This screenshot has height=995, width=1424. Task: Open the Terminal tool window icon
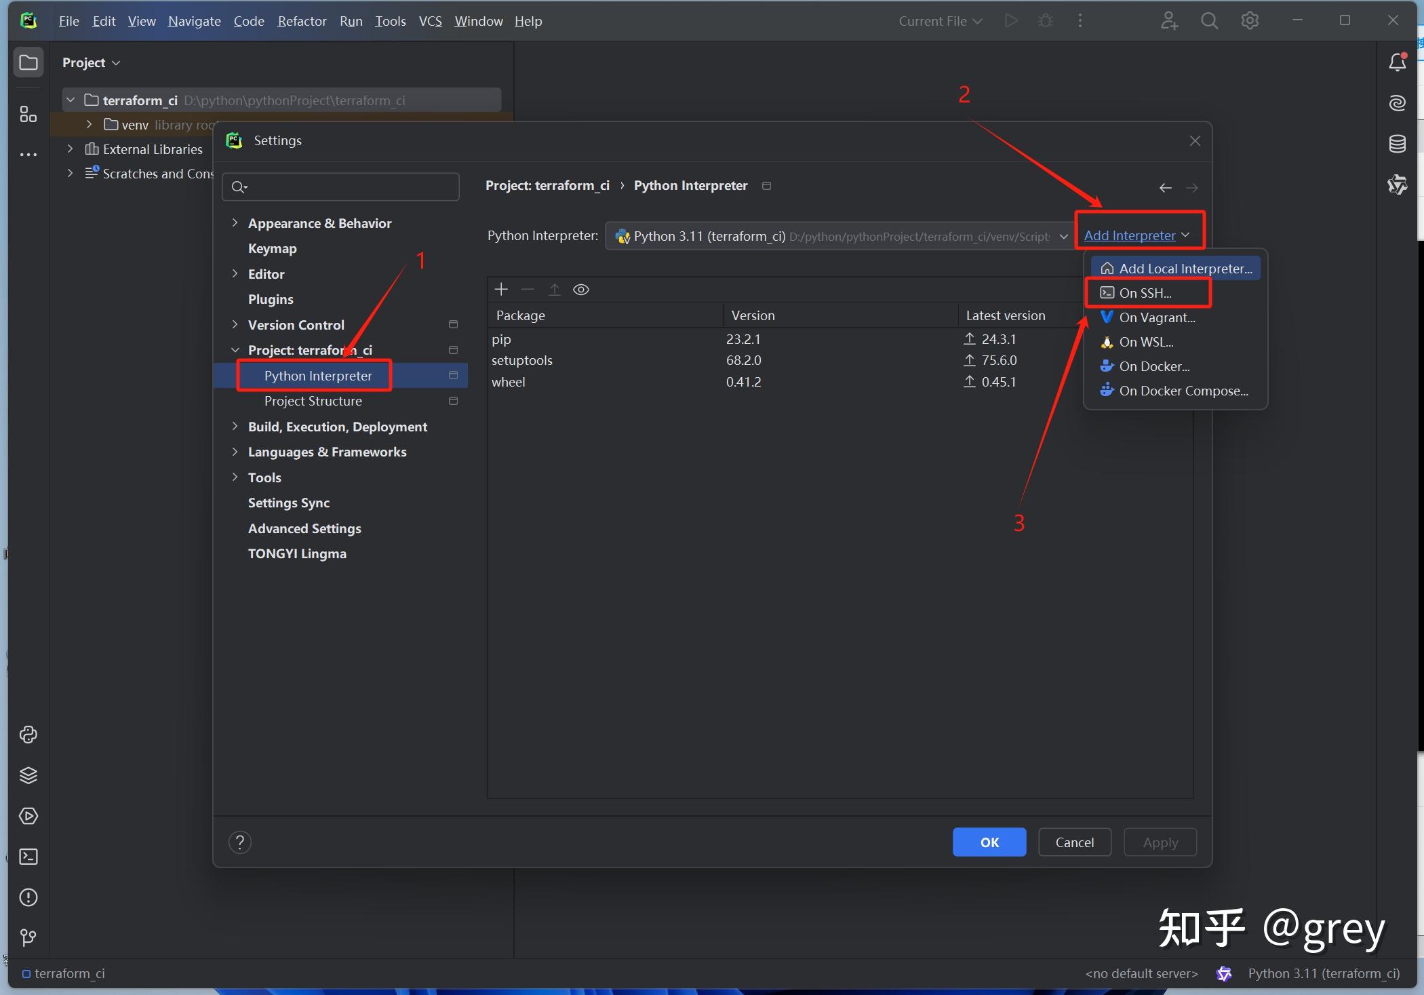[x=28, y=857]
